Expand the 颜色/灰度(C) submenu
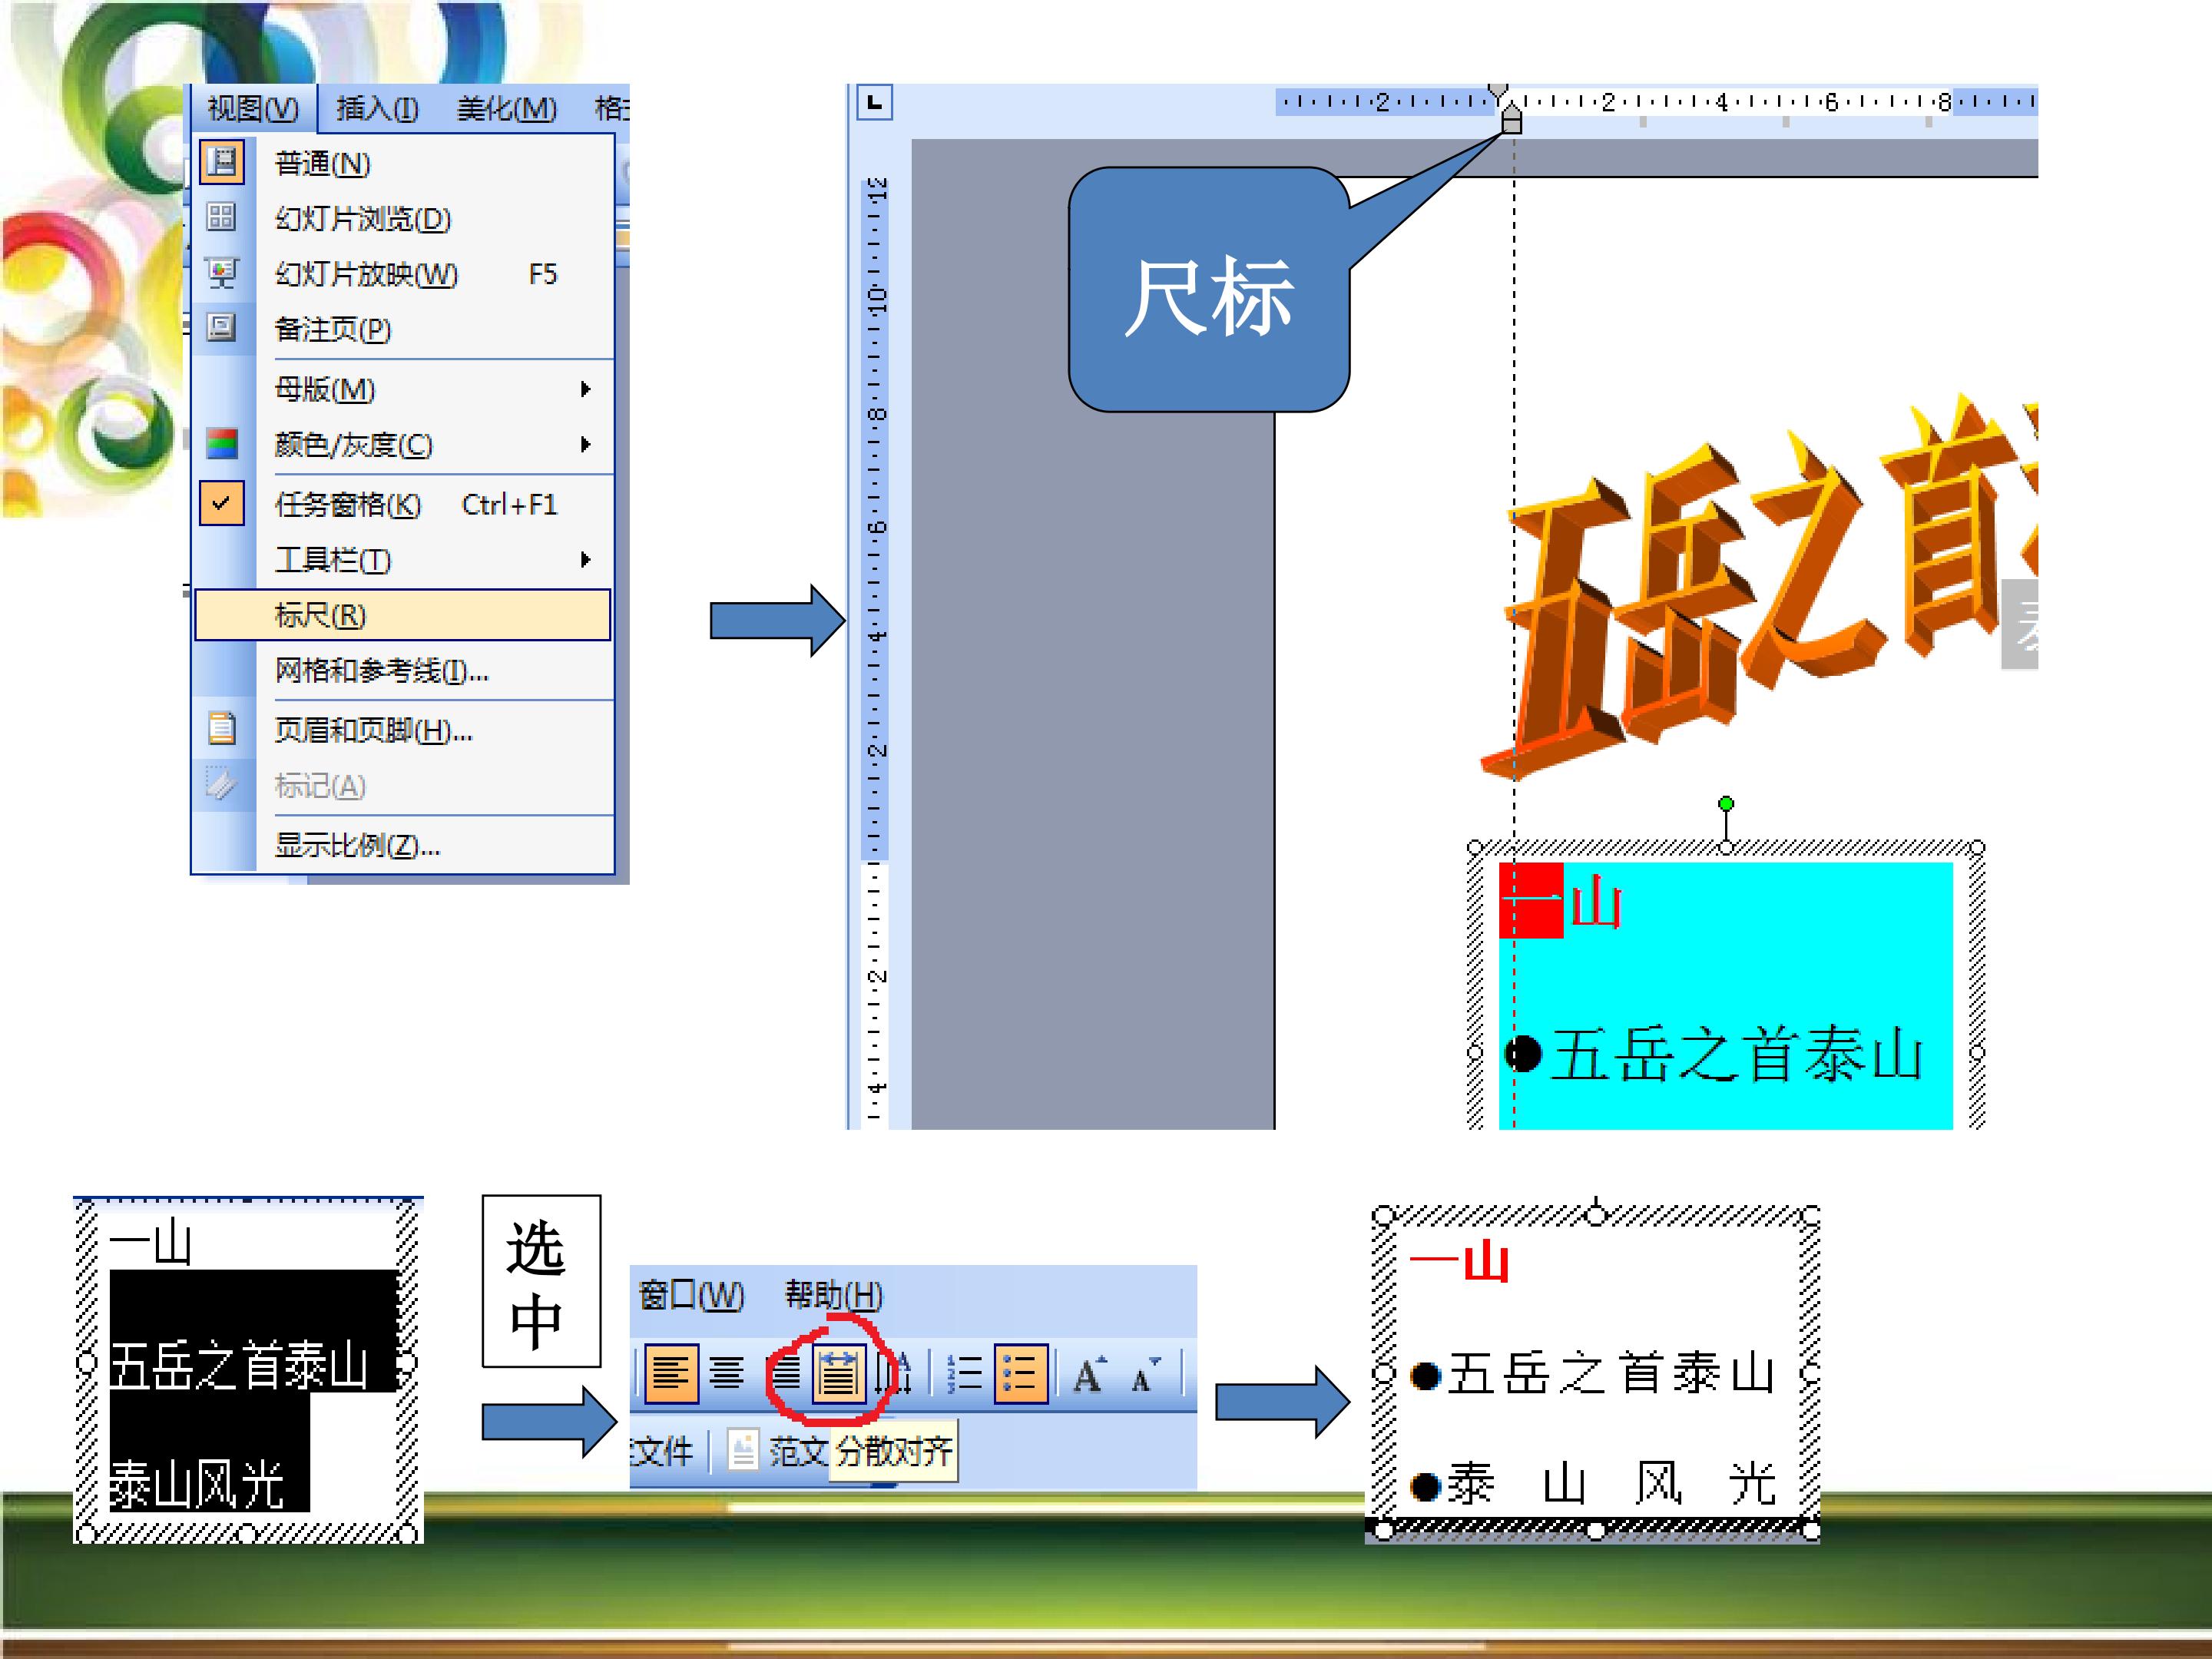The width and height of the screenshot is (2212, 1659). pyautogui.click(x=402, y=444)
